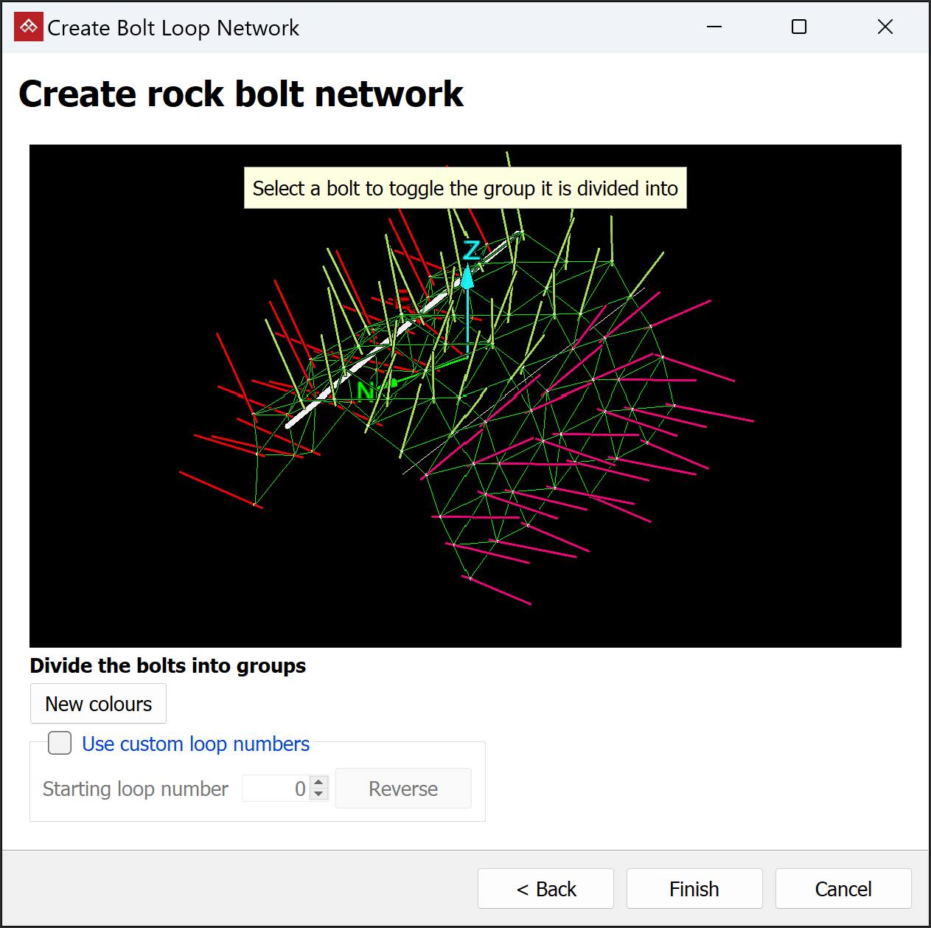The width and height of the screenshot is (931, 928).
Task: Click the yellow-green bolt at the top right
Action: click(646, 275)
